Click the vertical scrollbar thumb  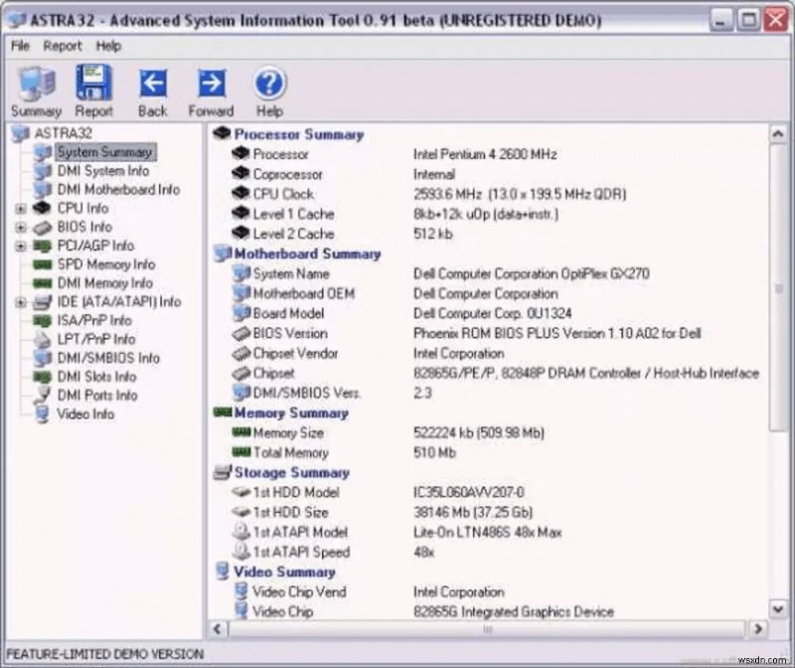coord(778,287)
